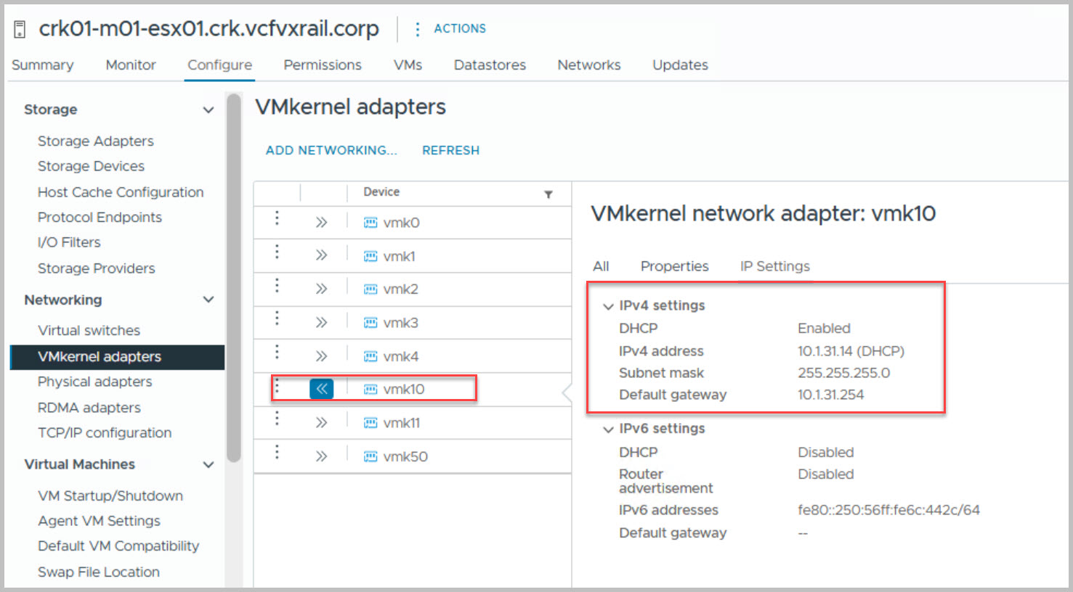Viewport: 1073px width, 592px height.
Task: Collapse the vmk10 details panel
Action: [321, 390]
